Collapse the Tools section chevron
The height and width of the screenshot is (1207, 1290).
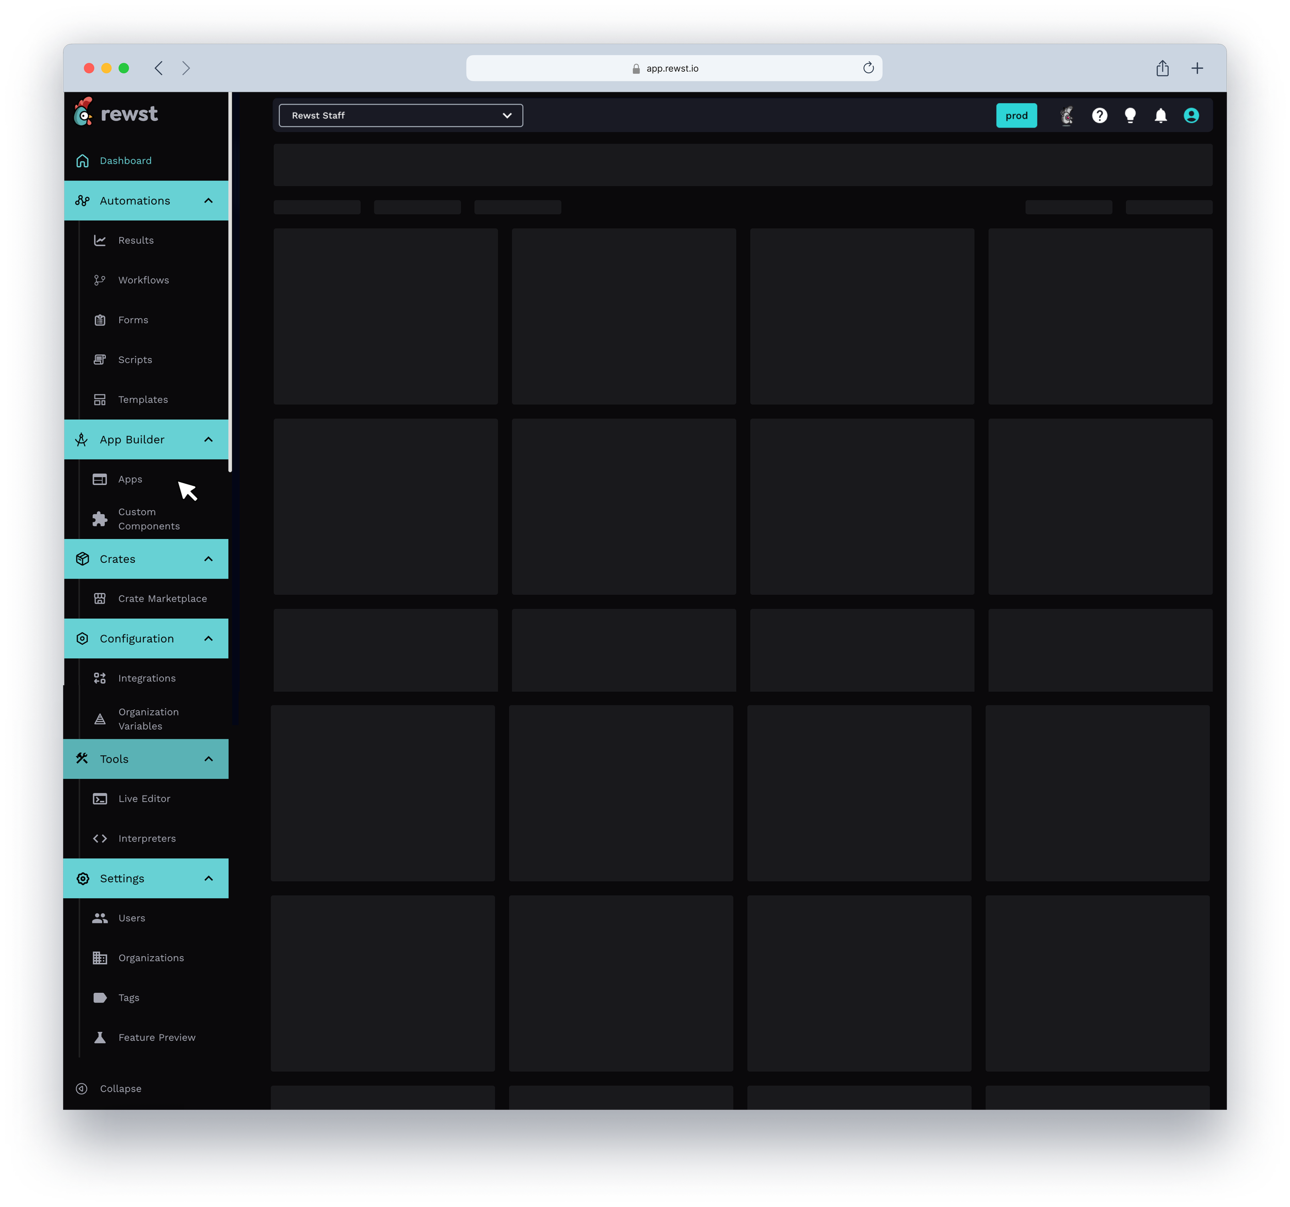[208, 759]
